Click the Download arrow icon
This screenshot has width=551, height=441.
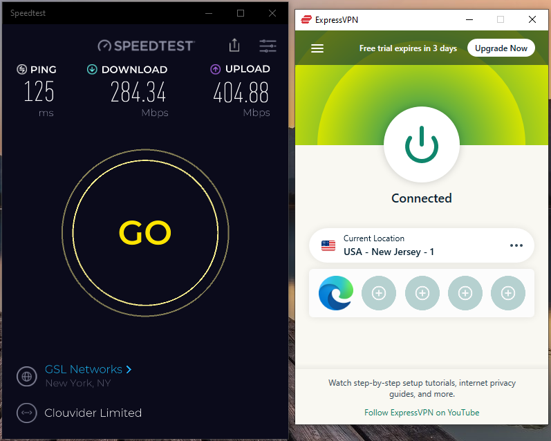[92, 69]
